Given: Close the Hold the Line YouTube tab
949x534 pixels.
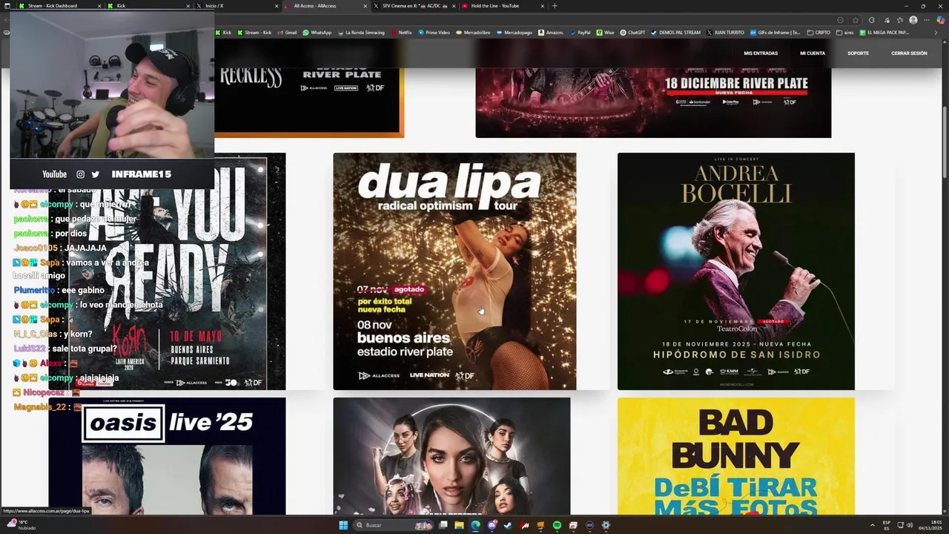Looking at the screenshot, I should 542,6.
